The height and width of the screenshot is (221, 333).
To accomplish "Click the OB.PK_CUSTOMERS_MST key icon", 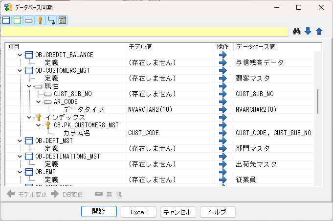I will (x=48, y=125).
